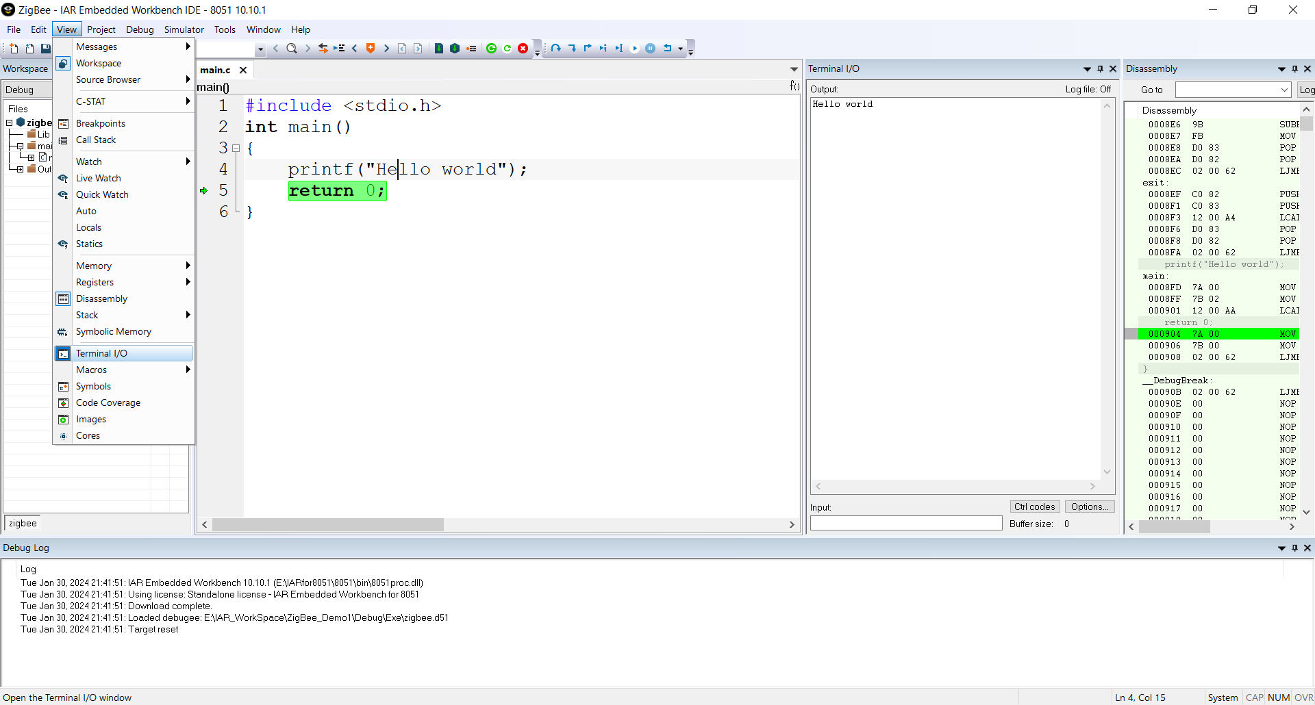
Task: Open the Project menu
Action: point(101,29)
